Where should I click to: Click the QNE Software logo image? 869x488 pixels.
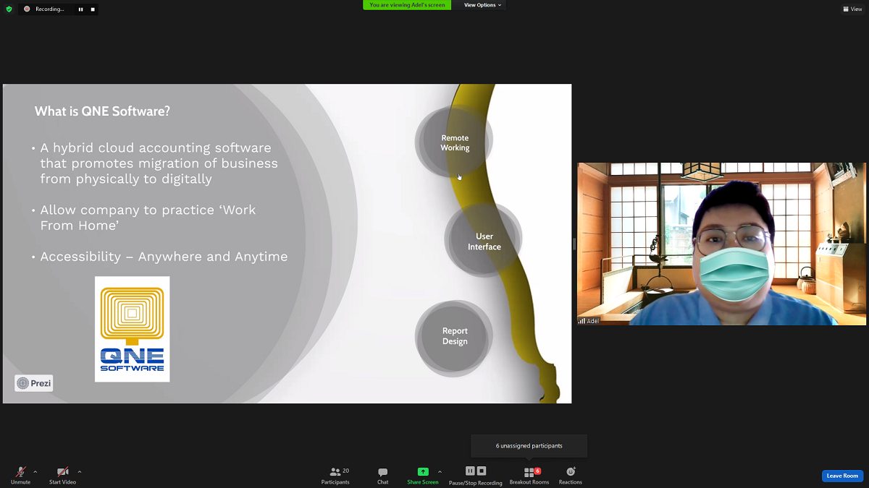click(132, 329)
